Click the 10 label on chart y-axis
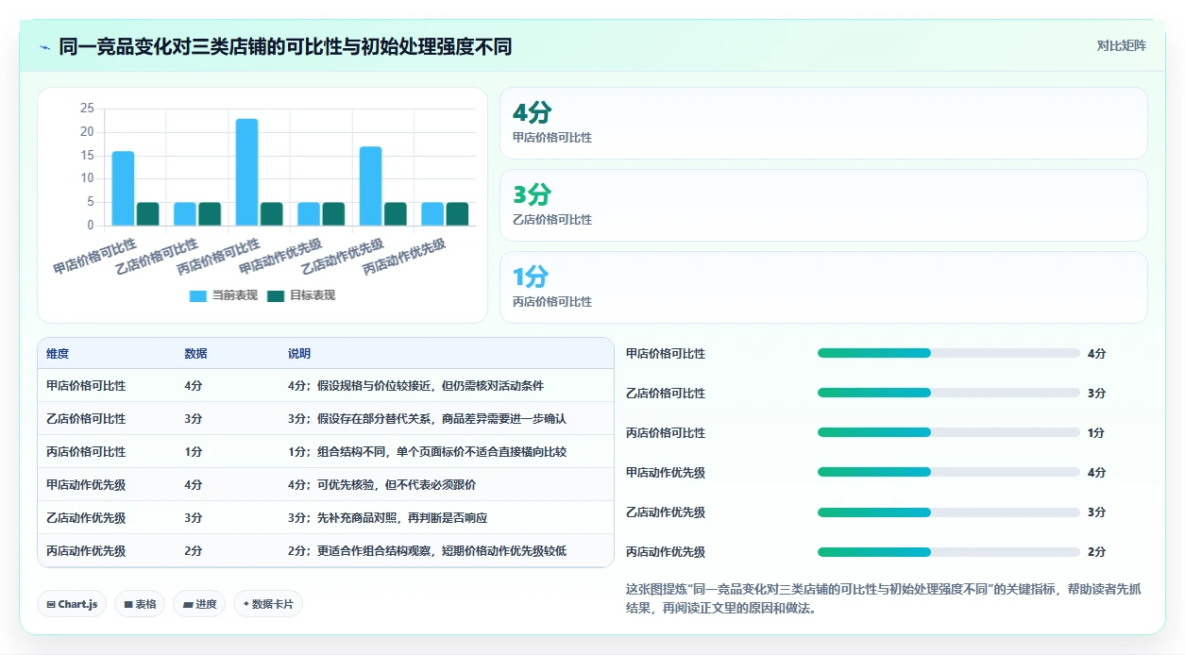 click(x=87, y=178)
